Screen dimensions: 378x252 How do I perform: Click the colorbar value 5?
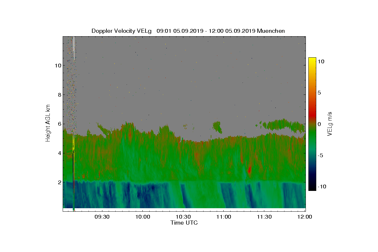pyautogui.click(x=319, y=93)
